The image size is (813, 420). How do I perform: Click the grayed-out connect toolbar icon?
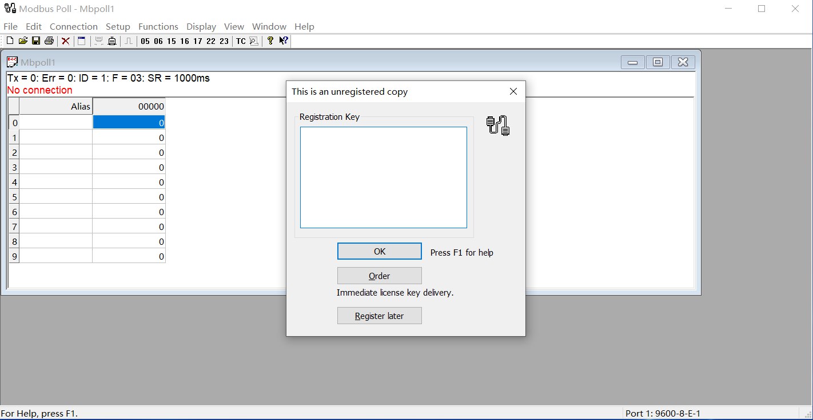[x=99, y=41]
